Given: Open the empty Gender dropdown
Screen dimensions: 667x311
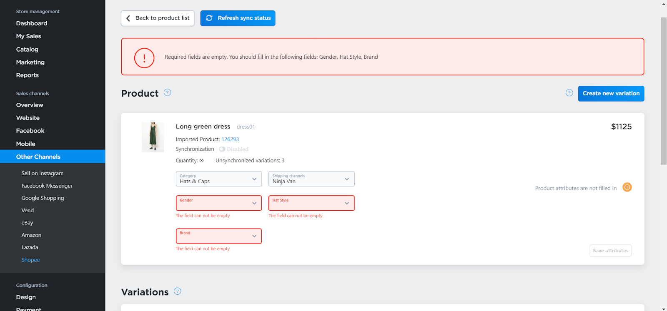Looking at the screenshot, I should point(219,203).
